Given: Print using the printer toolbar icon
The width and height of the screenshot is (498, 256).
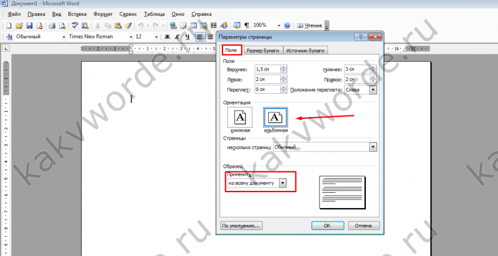Looking at the screenshot, I should pyautogui.click(x=52, y=25).
